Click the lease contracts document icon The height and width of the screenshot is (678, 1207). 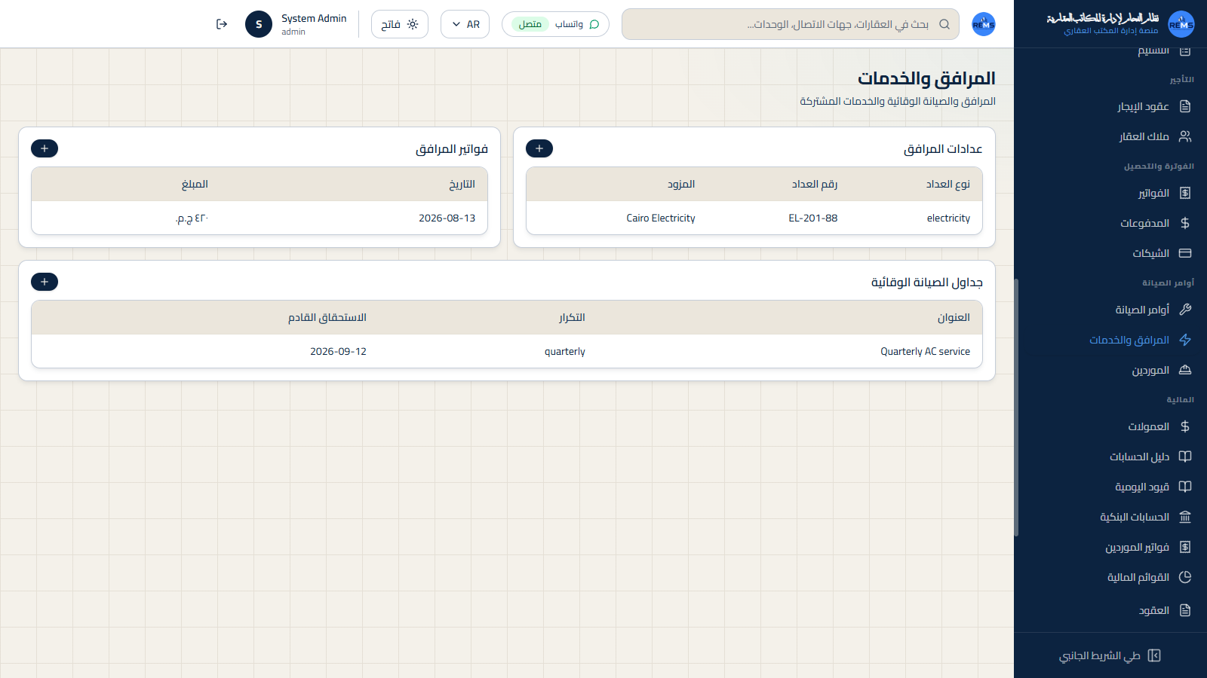(x=1185, y=106)
